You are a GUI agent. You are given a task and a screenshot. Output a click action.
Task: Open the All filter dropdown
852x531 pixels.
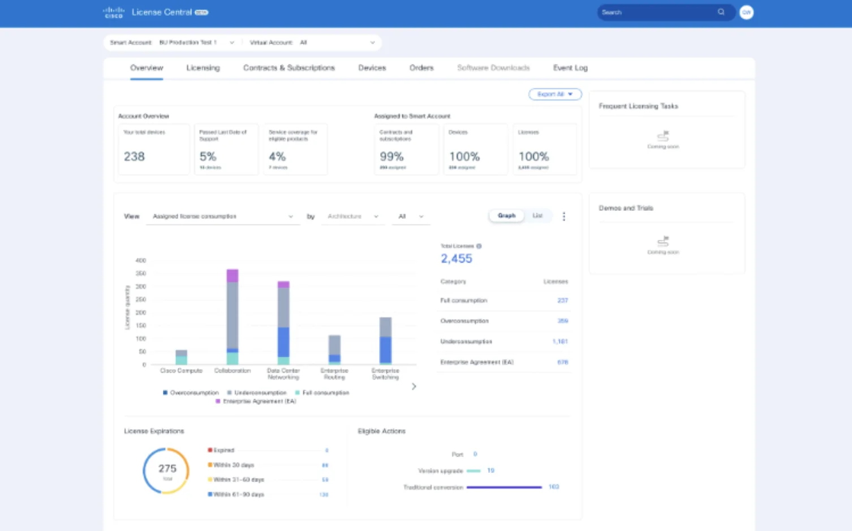coord(411,217)
